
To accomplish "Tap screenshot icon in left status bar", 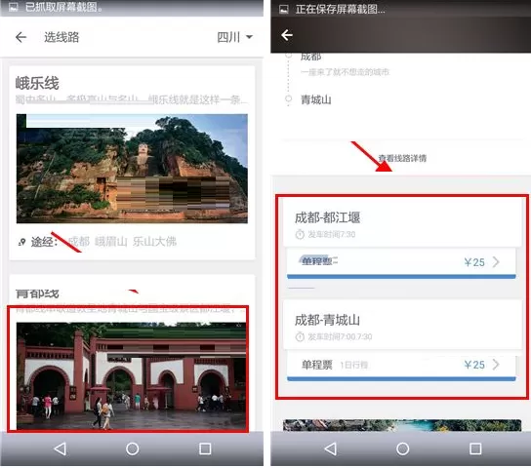I will point(14,7).
